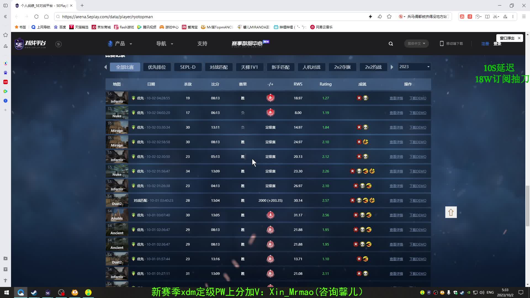Open the 简体中文 language selector
530x298 pixels.
tap(416, 44)
